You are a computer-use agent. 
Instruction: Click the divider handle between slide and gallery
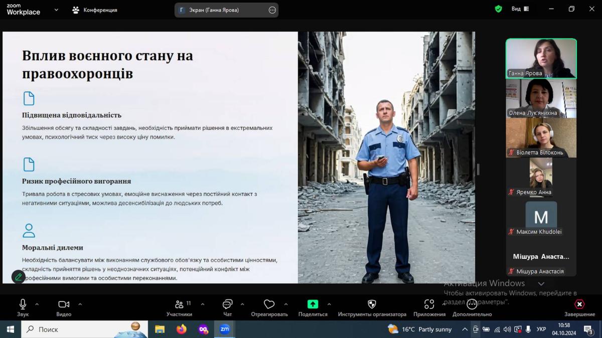[x=478, y=169]
